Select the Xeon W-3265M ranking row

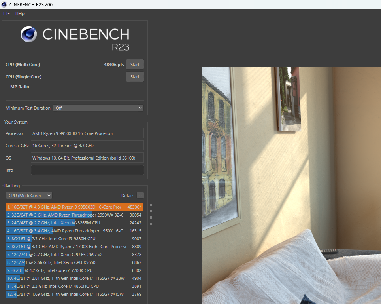[74, 223]
